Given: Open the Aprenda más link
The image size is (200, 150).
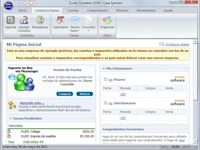Looking at the screenshot, I should 32,103.
